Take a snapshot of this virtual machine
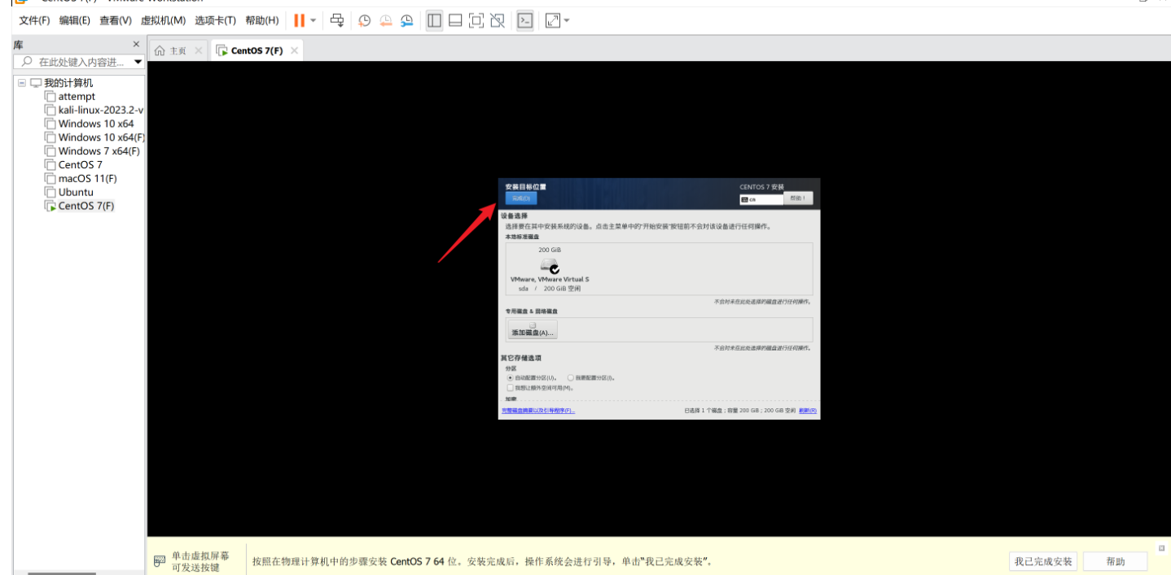The width and height of the screenshot is (1171, 575). point(364,20)
